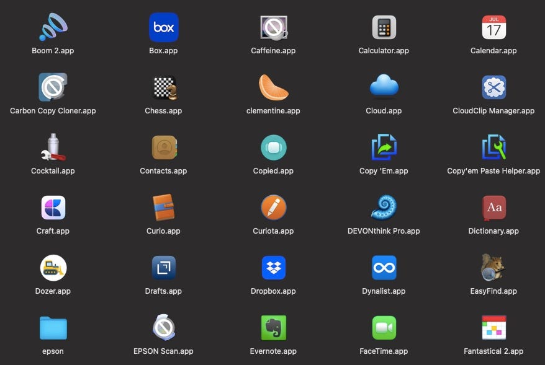This screenshot has width=545, height=365.
Task: Select the green Evernote elephant icon
Action: (x=274, y=328)
